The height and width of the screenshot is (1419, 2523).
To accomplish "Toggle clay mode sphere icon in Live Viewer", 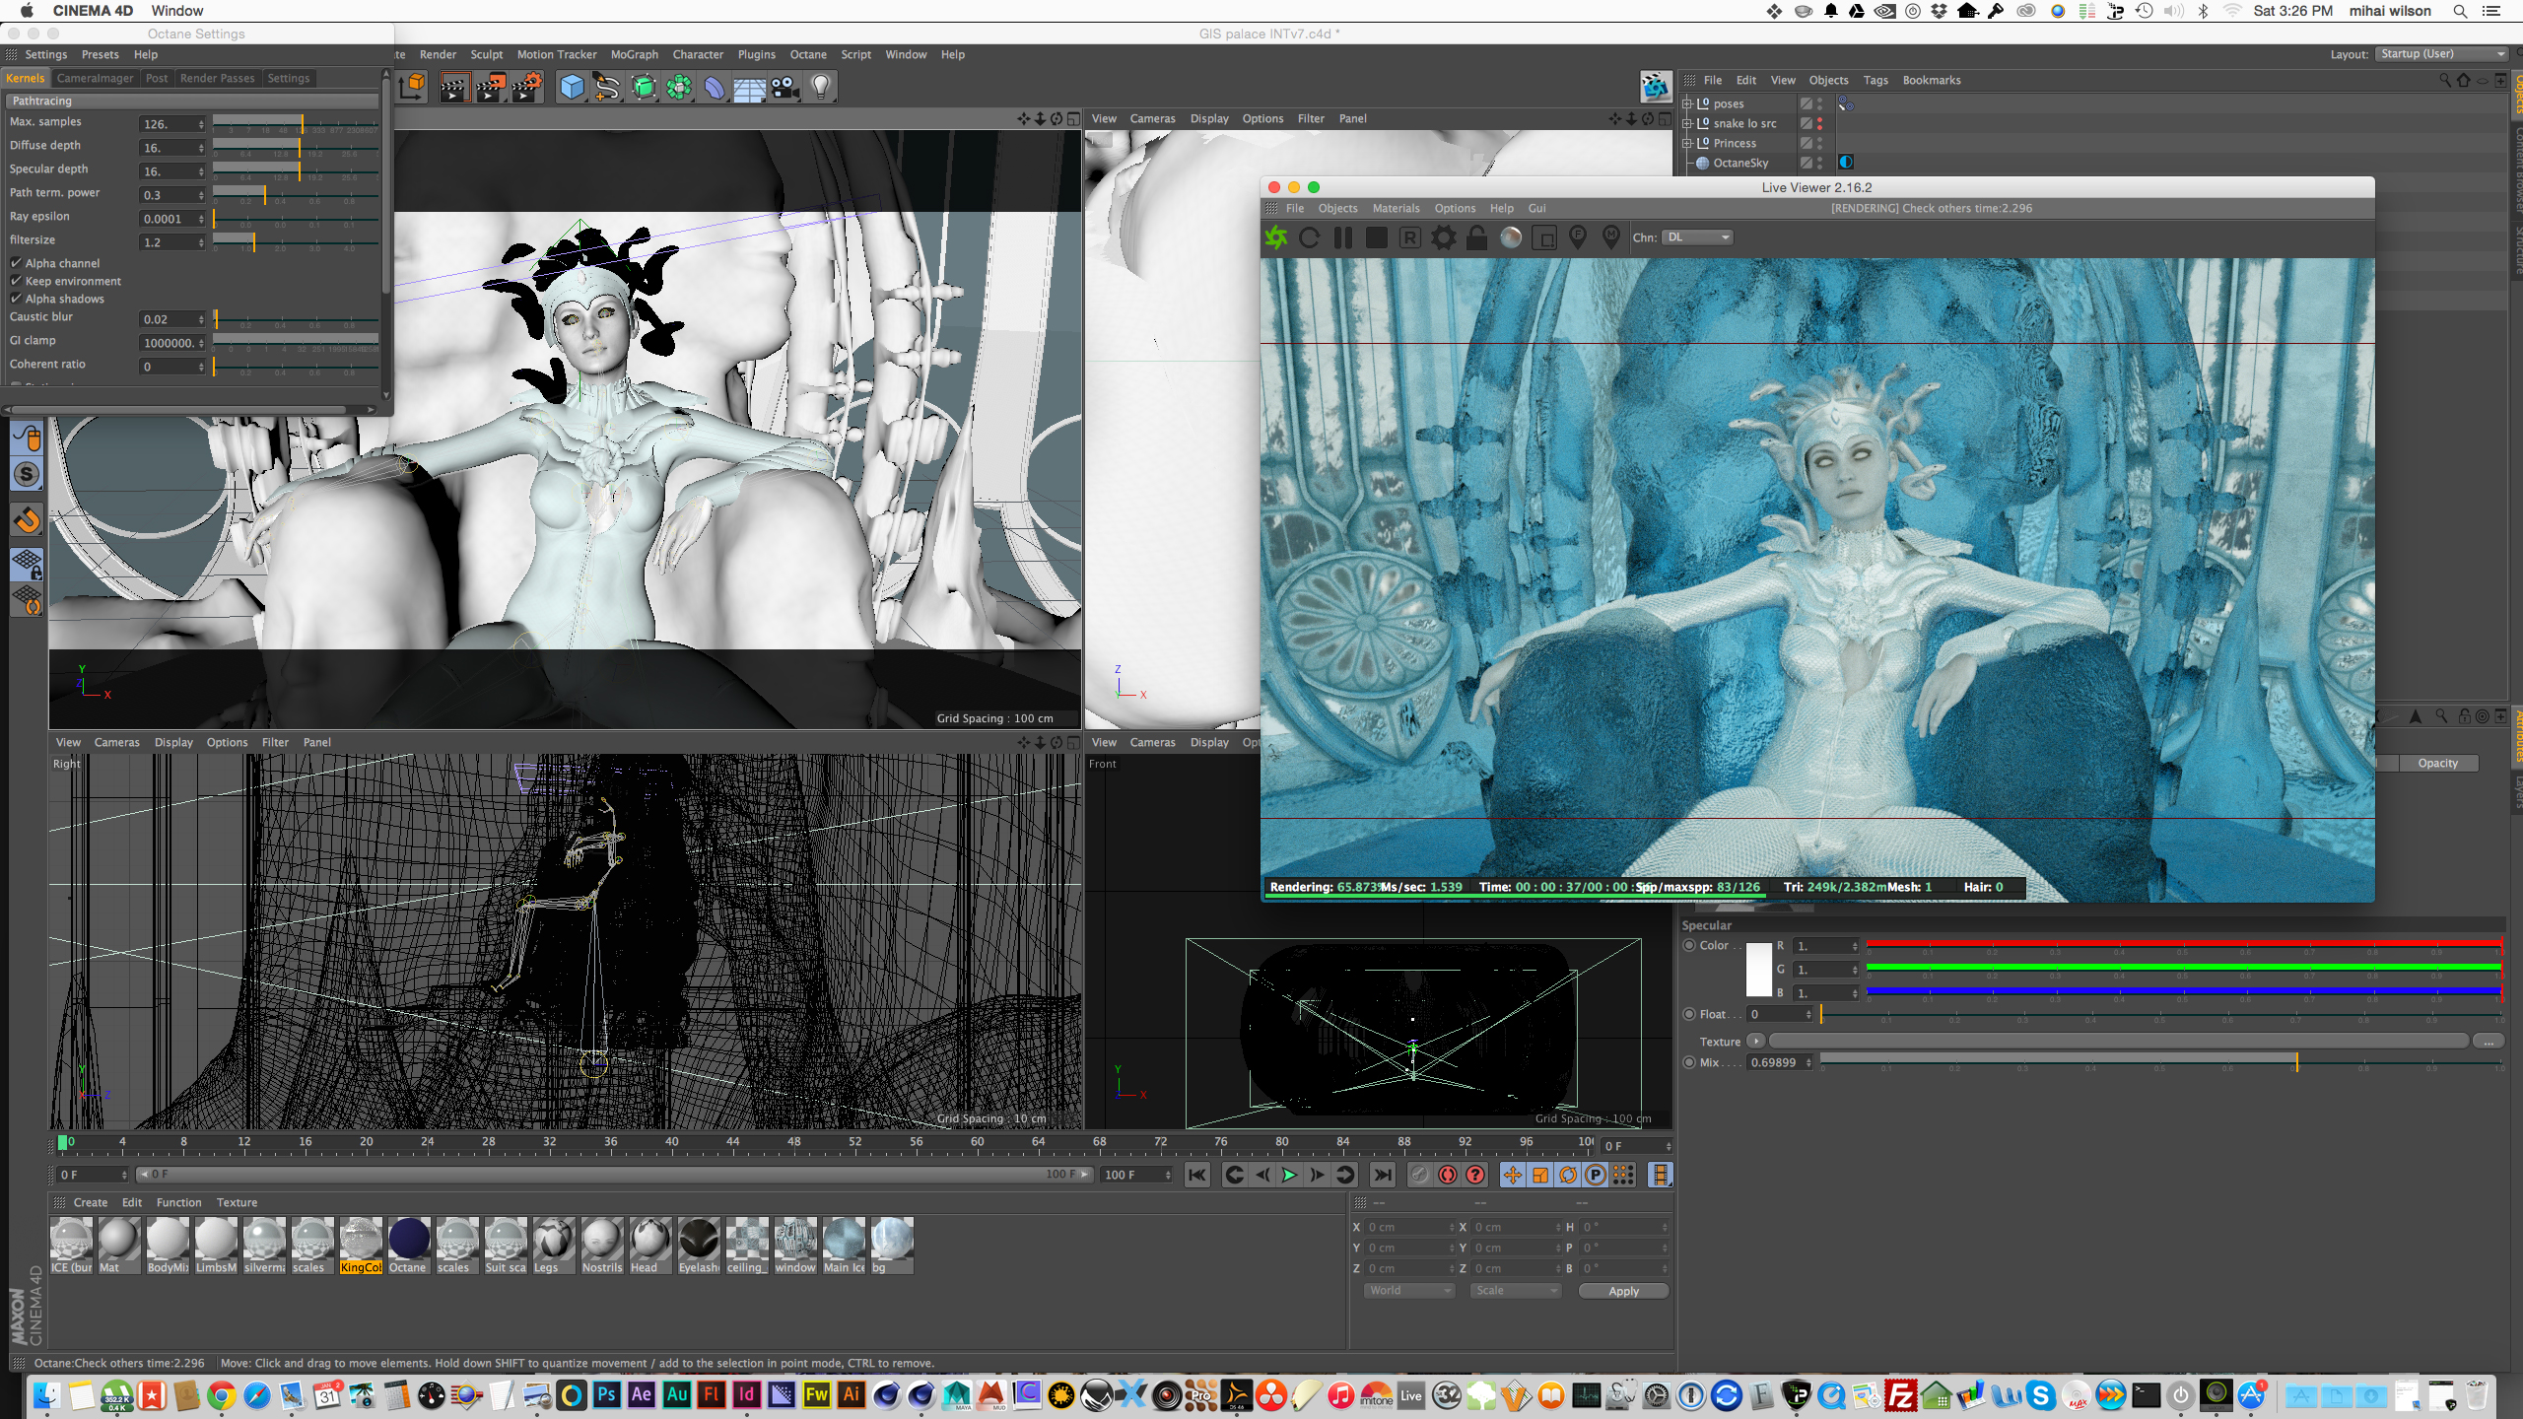I will [x=1511, y=237].
